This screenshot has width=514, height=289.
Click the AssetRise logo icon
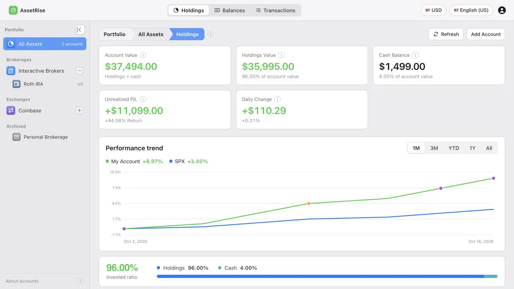tap(13, 10)
